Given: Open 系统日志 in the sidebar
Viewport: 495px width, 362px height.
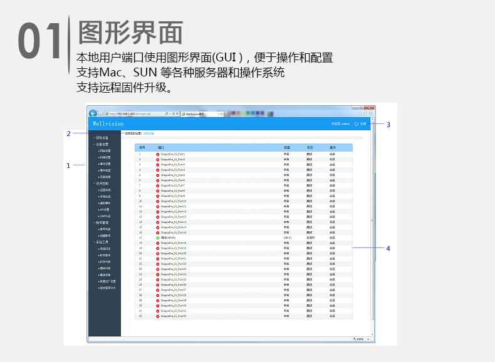Looking at the screenshot, I should (104, 249).
